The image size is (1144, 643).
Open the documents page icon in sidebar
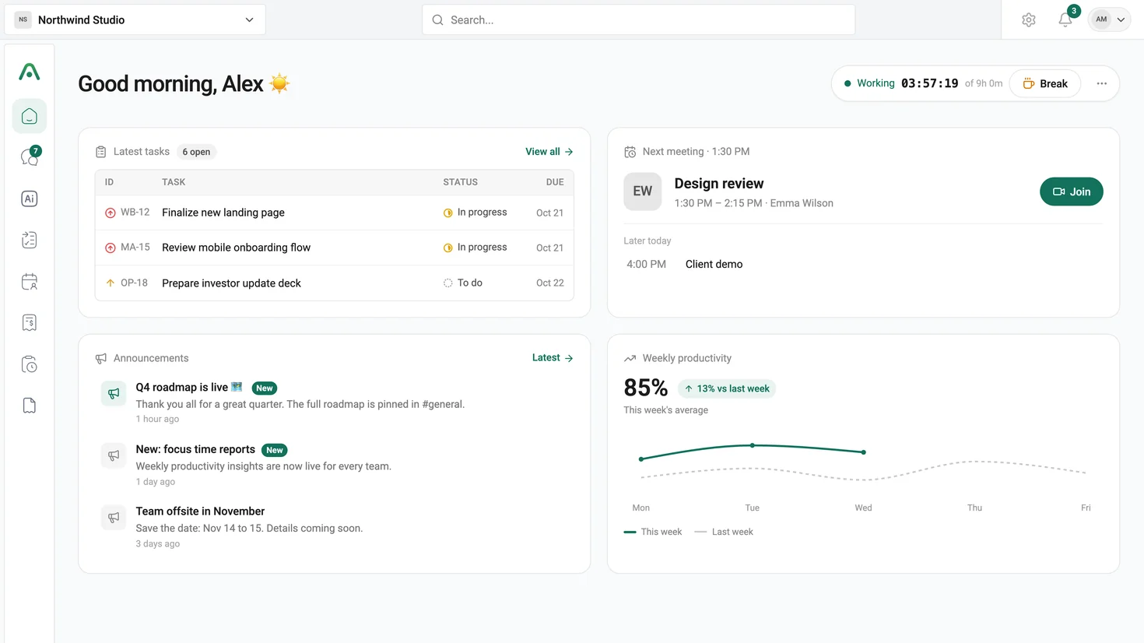(30, 406)
